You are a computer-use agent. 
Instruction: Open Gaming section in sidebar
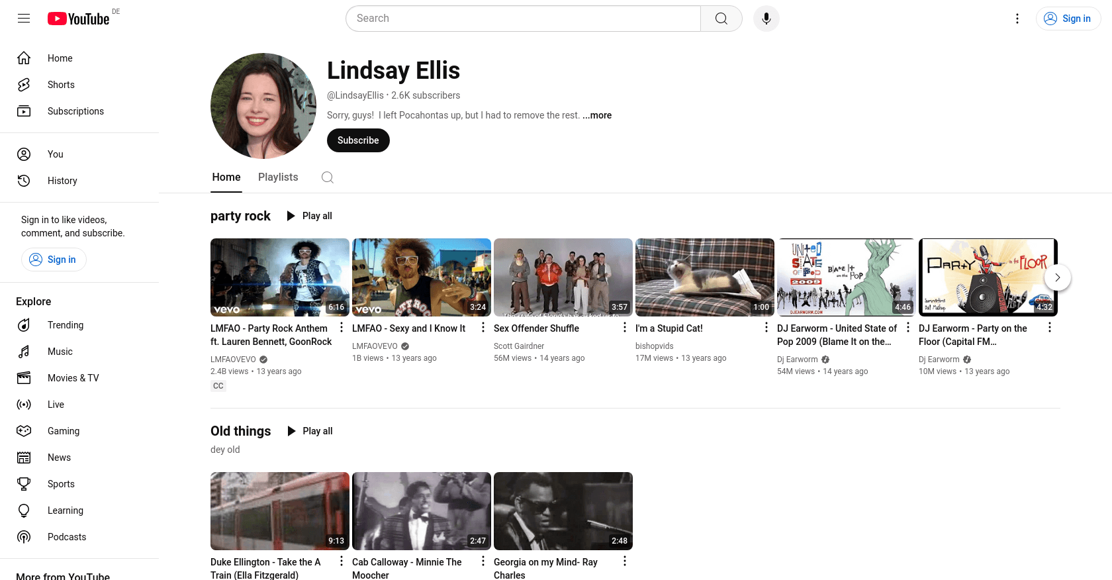[63, 431]
